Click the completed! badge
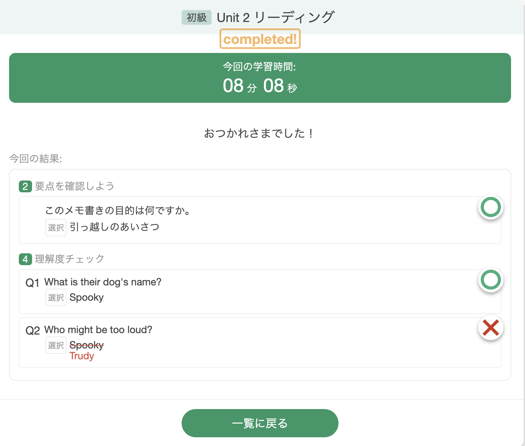 coord(260,39)
